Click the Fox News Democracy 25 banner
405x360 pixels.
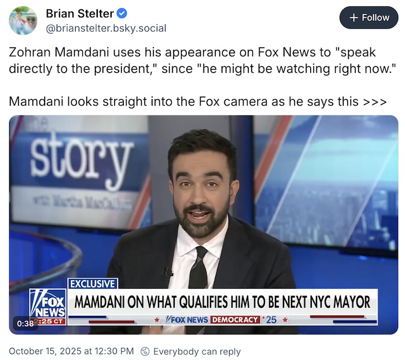coord(221,320)
